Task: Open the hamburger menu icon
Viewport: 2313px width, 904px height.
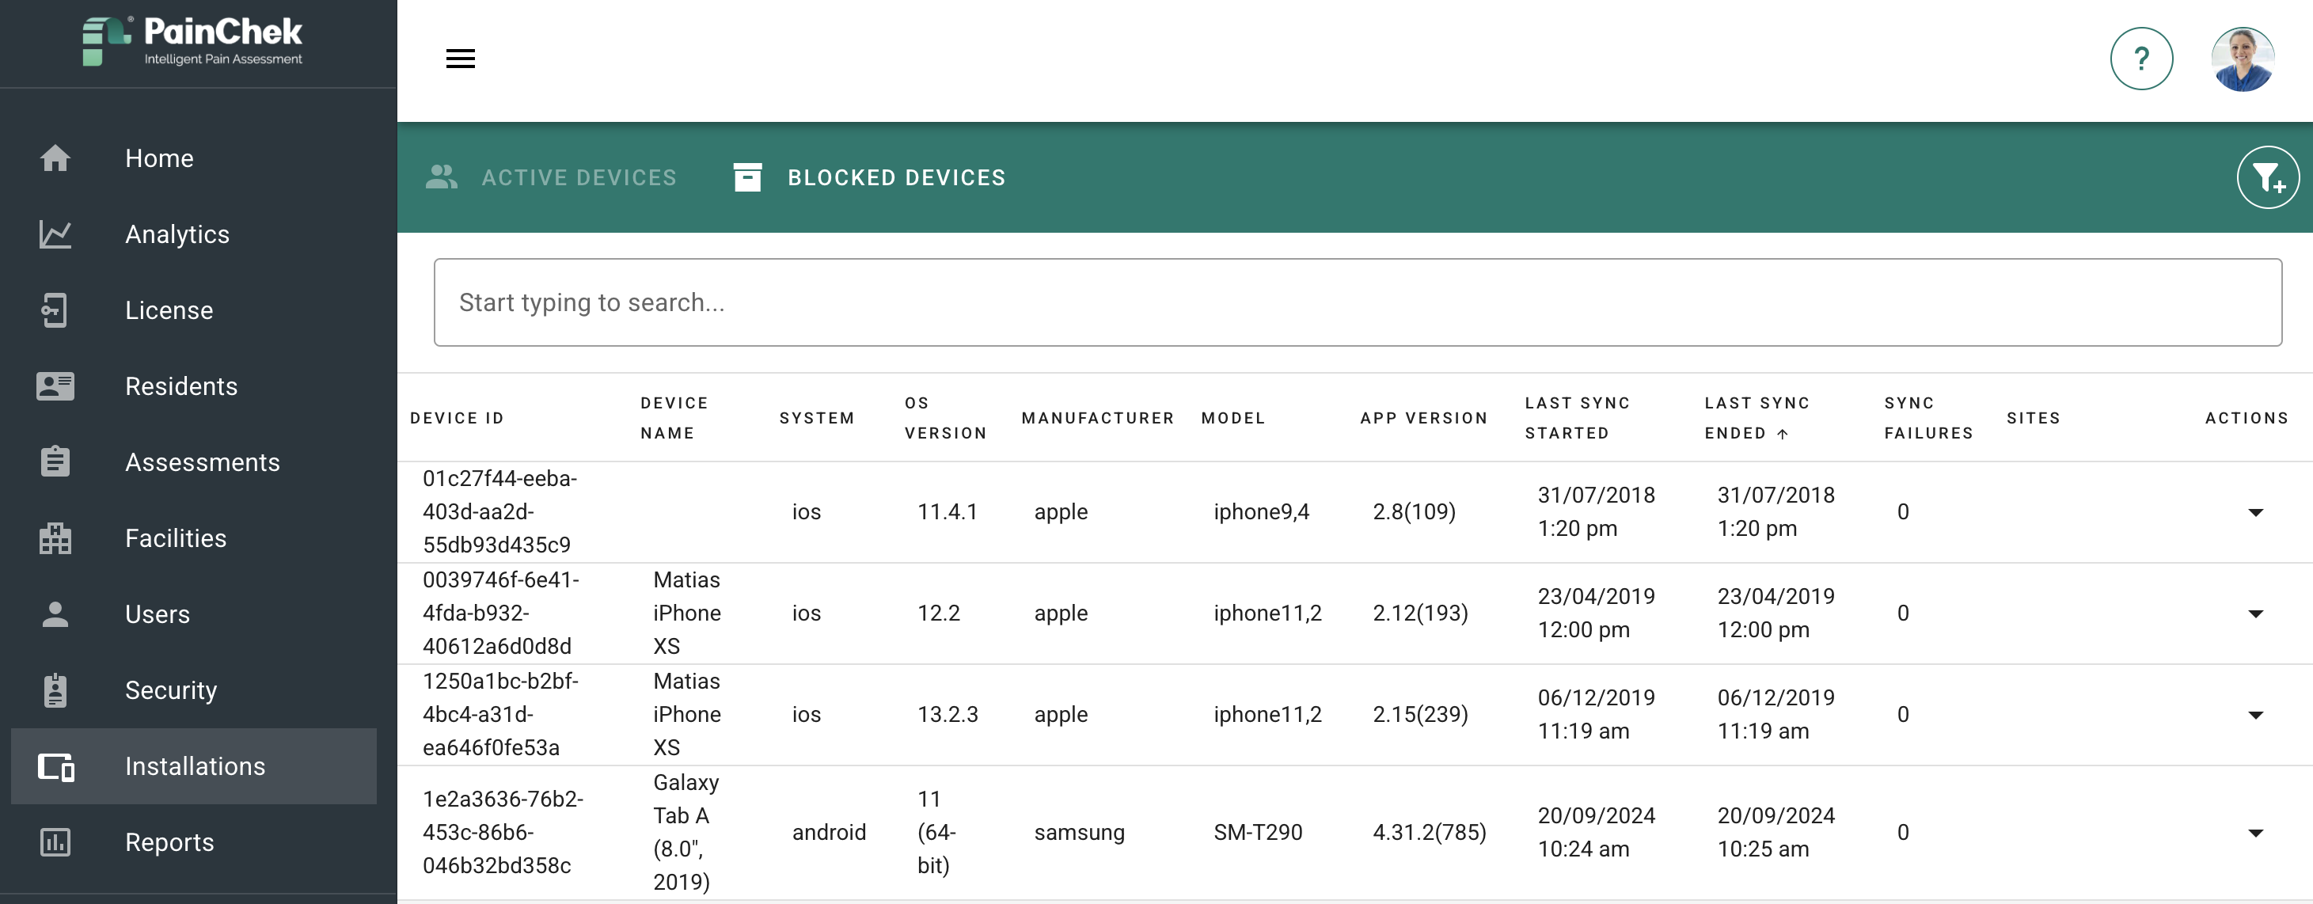Action: coord(461,59)
